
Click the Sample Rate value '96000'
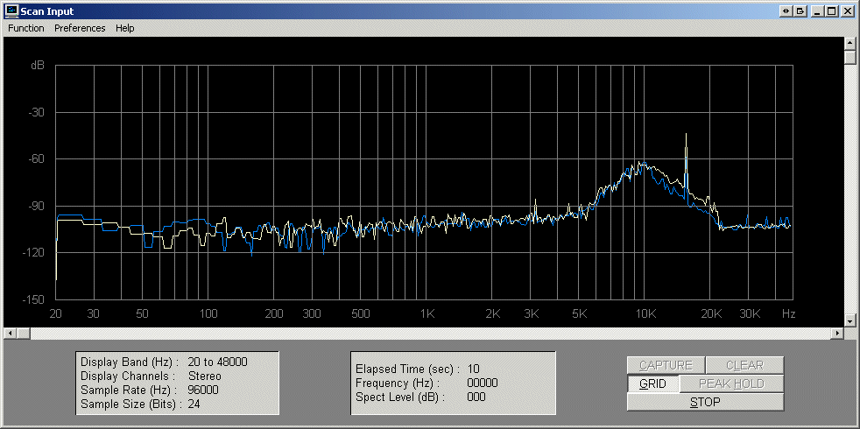pos(203,390)
